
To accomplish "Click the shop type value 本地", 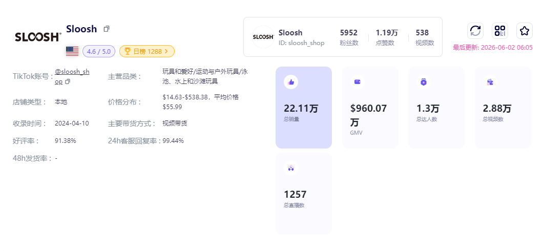I will pyautogui.click(x=61, y=102).
